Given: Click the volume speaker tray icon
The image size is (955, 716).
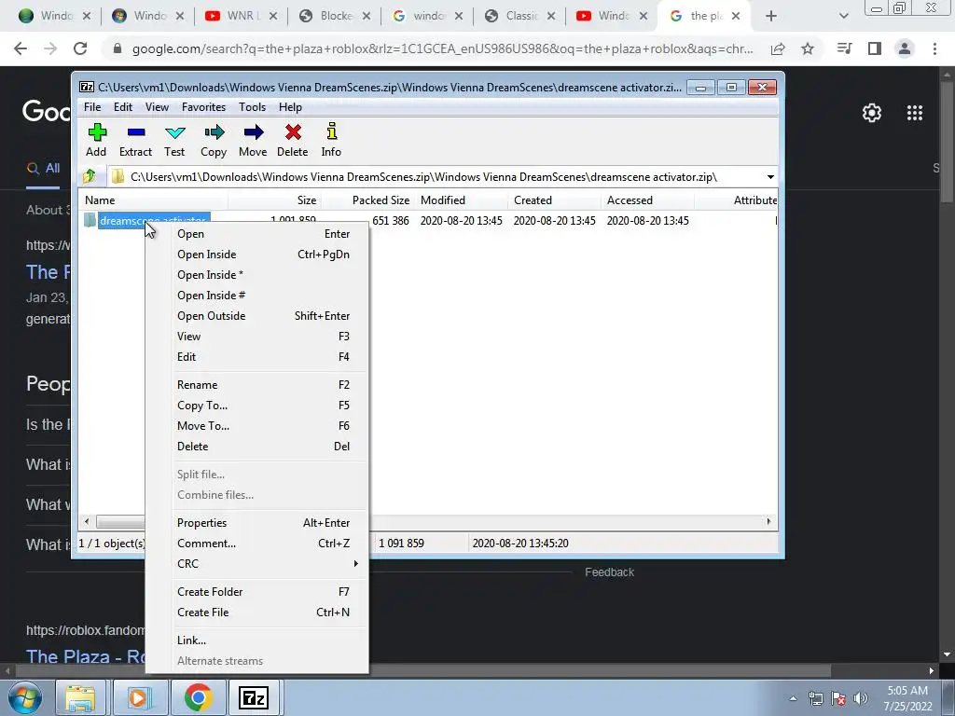Looking at the screenshot, I should tap(861, 698).
